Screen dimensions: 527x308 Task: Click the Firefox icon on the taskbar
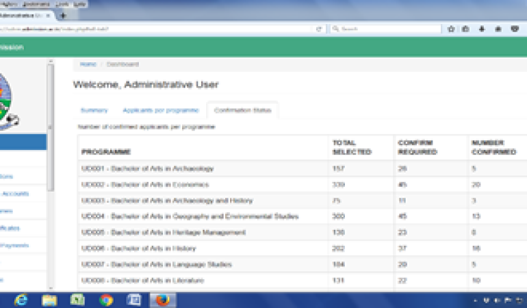point(163,300)
